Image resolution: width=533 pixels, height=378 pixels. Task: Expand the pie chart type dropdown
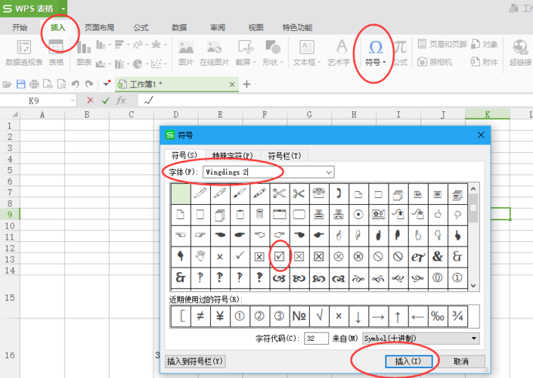point(147,64)
